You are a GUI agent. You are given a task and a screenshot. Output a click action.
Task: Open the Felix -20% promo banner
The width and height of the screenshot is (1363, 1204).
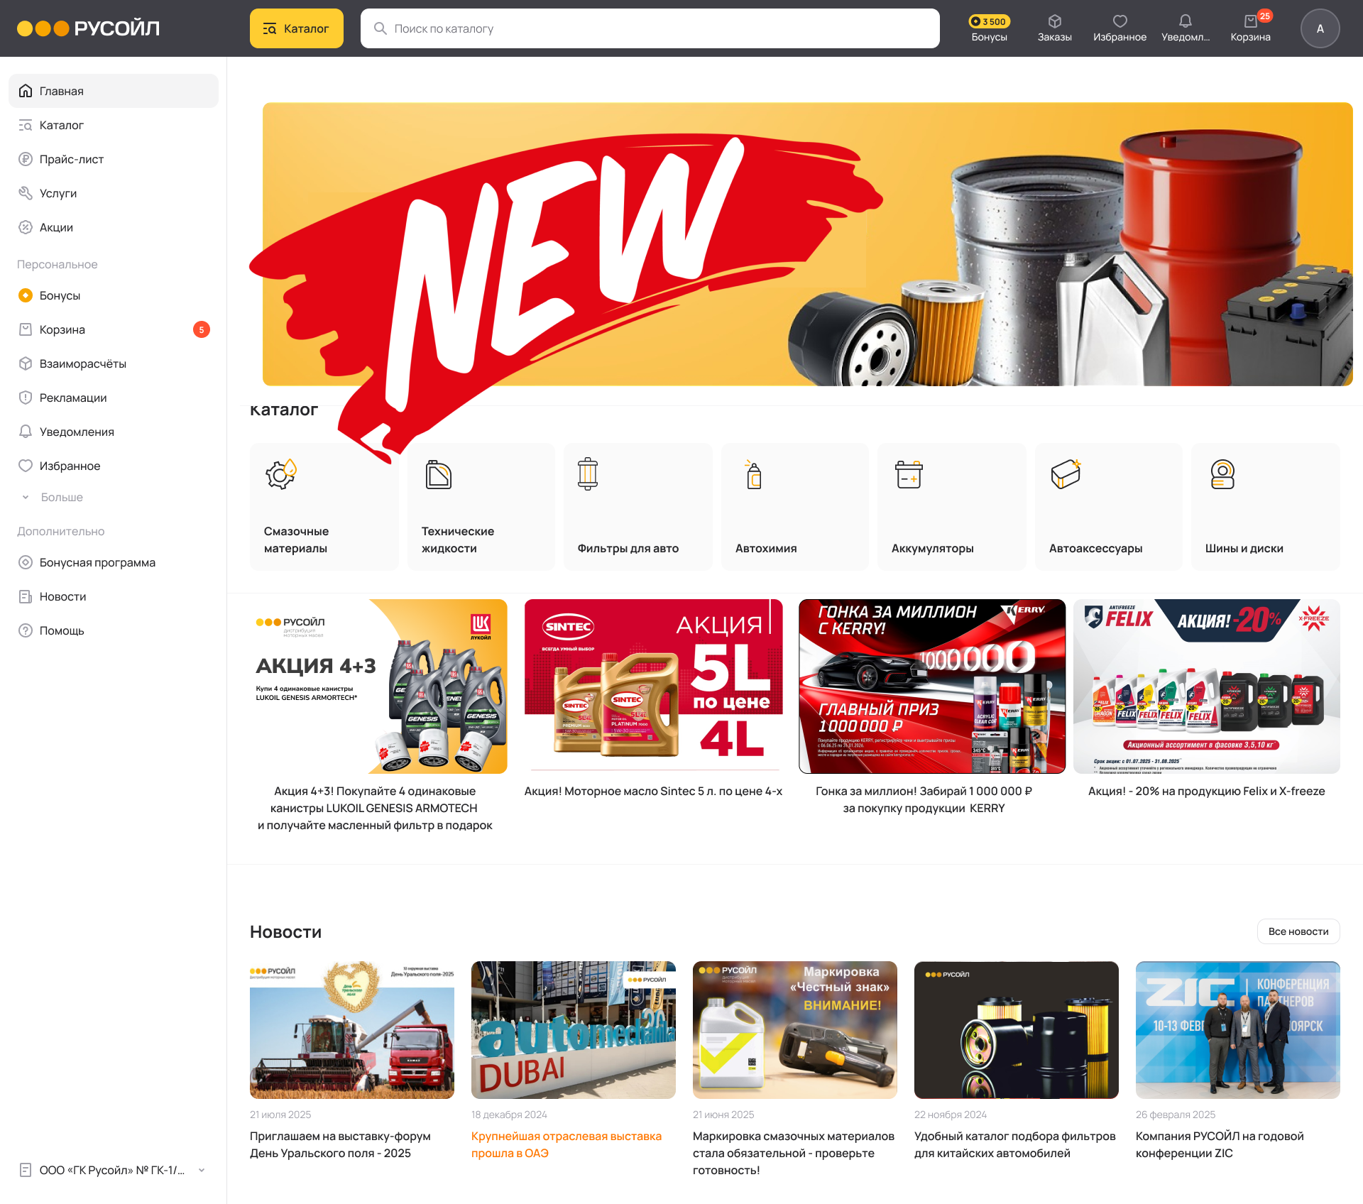click(1206, 686)
